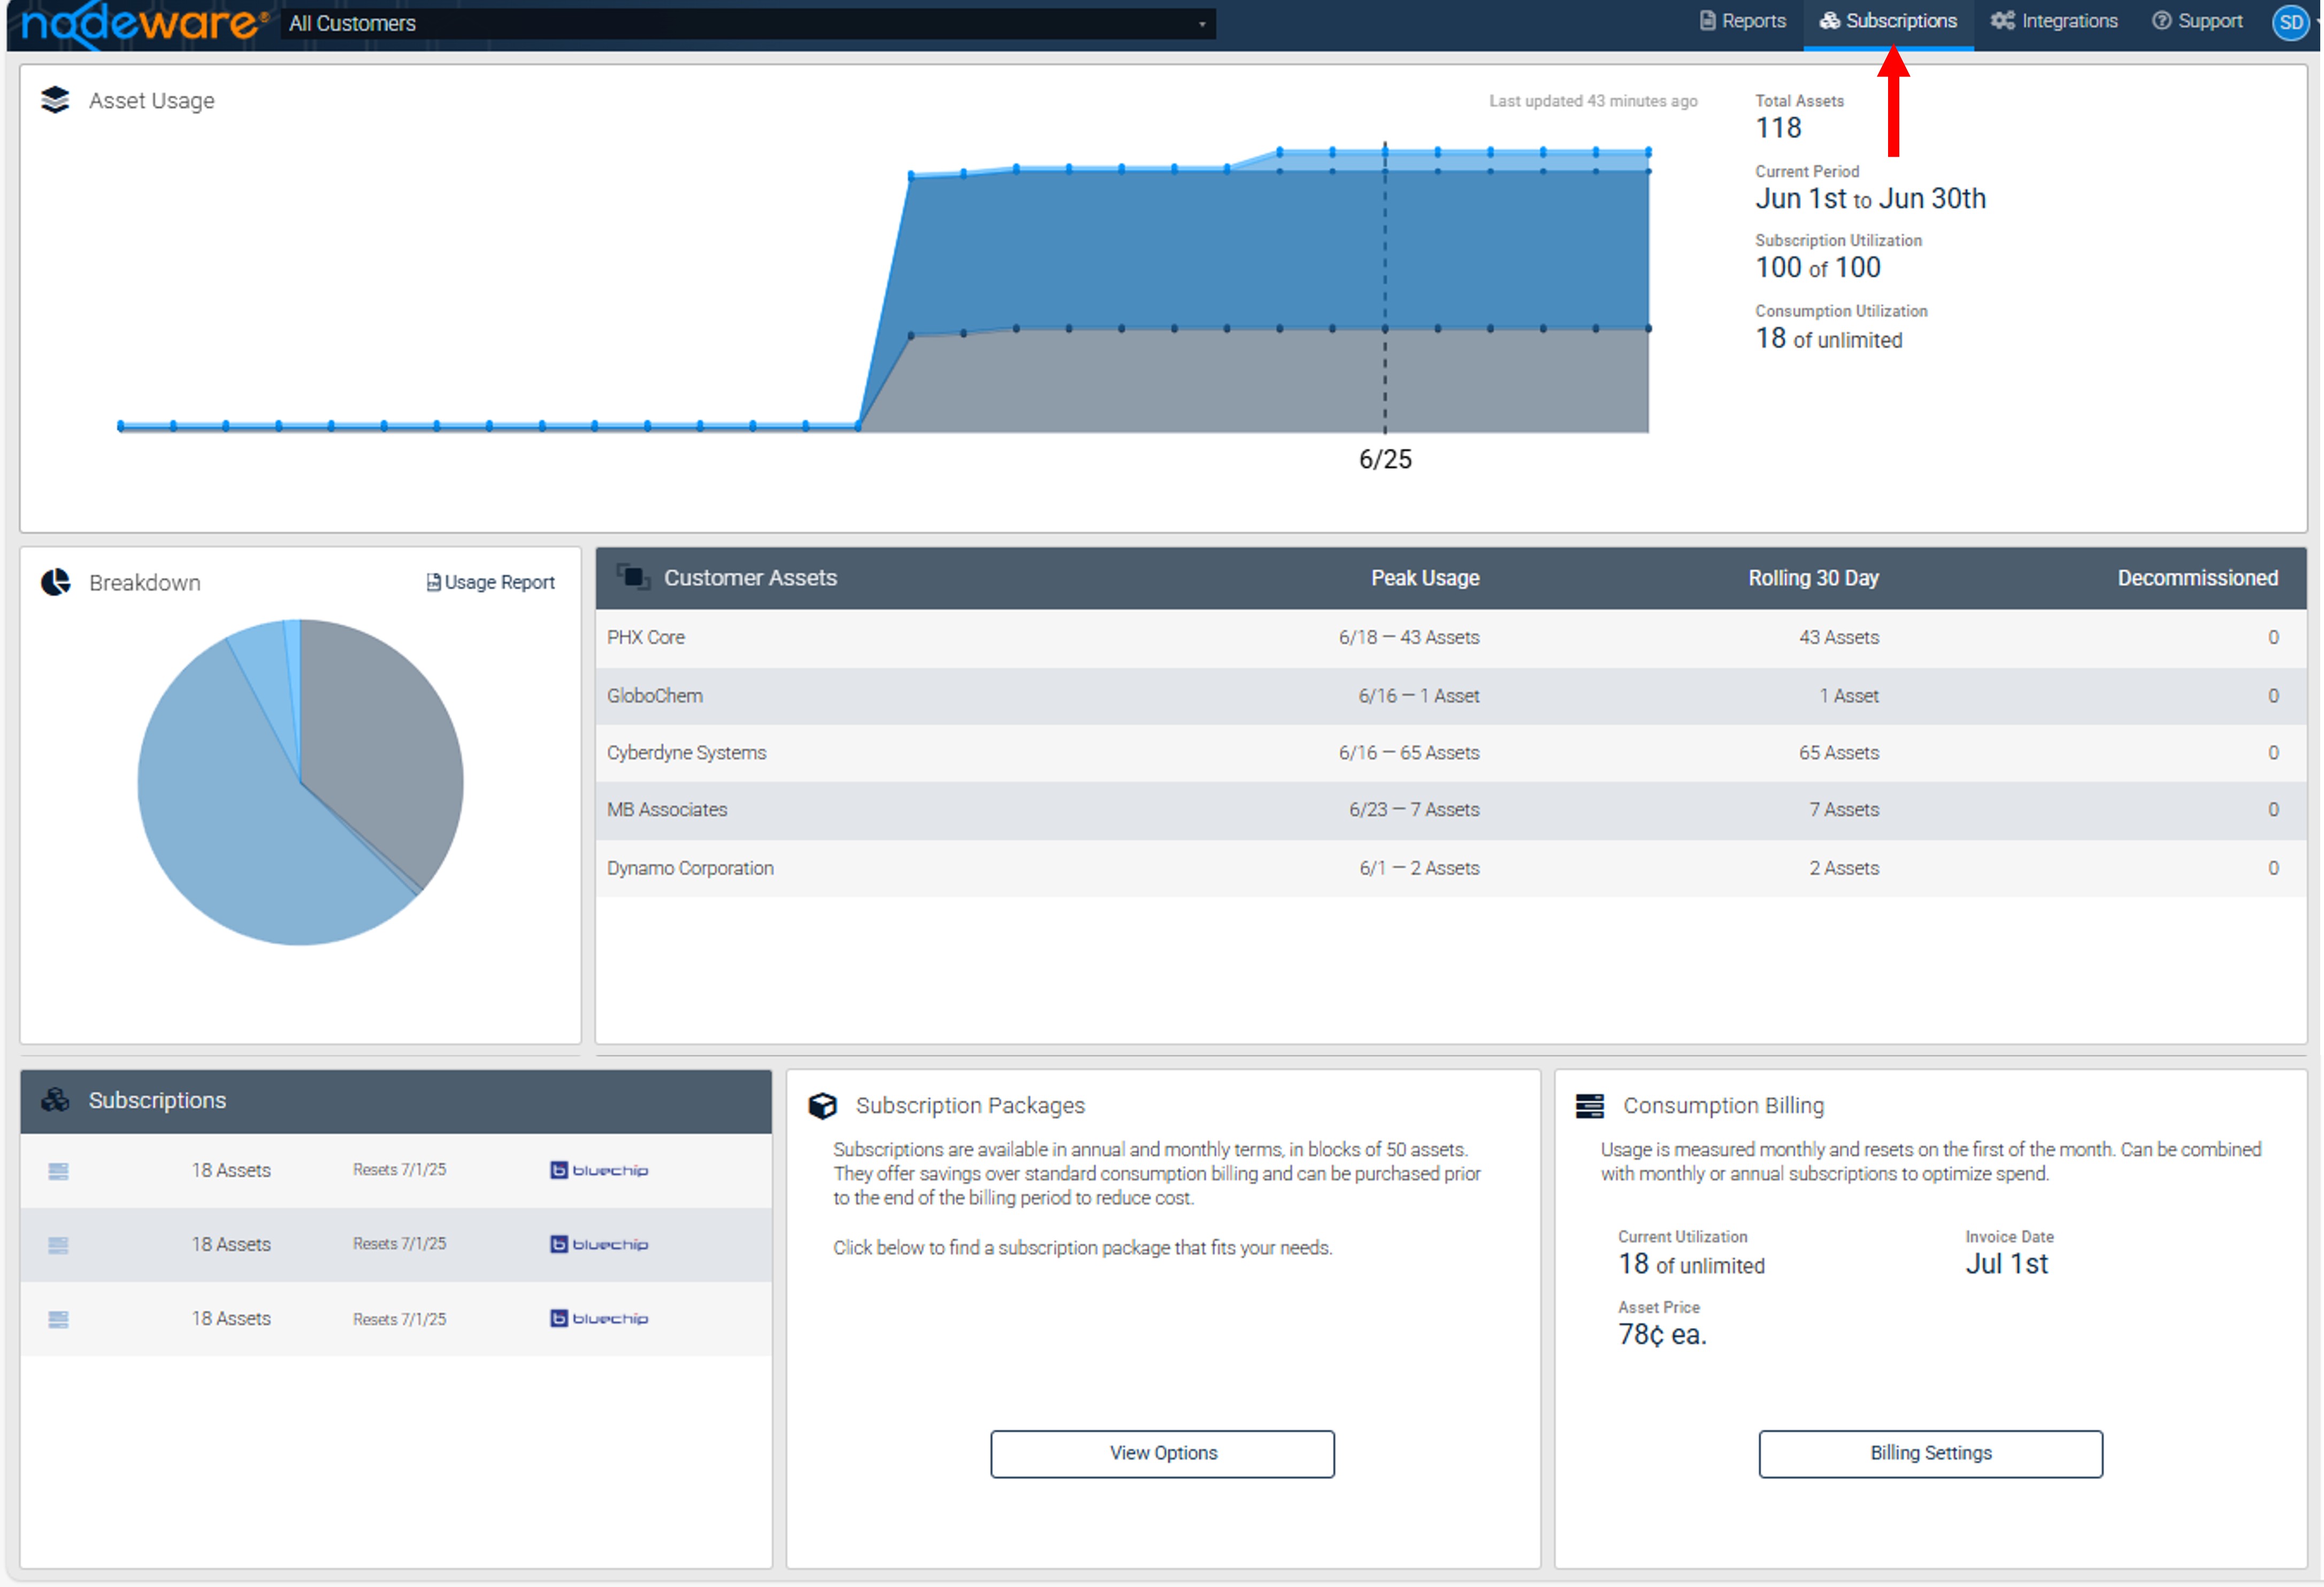Open the Reports menu
This screenshot has height=1587, width=2324.
(x=1742, y=21)
